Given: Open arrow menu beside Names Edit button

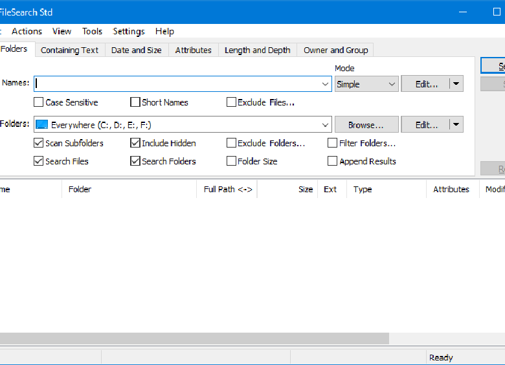Looking at the screenshot, I should 456,83.
